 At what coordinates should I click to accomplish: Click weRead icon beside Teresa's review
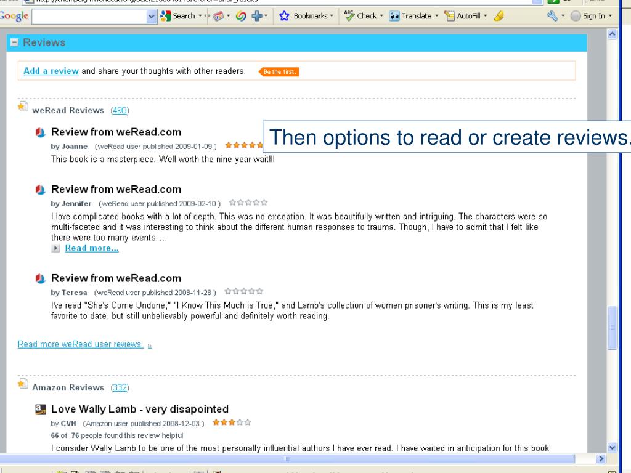coord(40,278)
